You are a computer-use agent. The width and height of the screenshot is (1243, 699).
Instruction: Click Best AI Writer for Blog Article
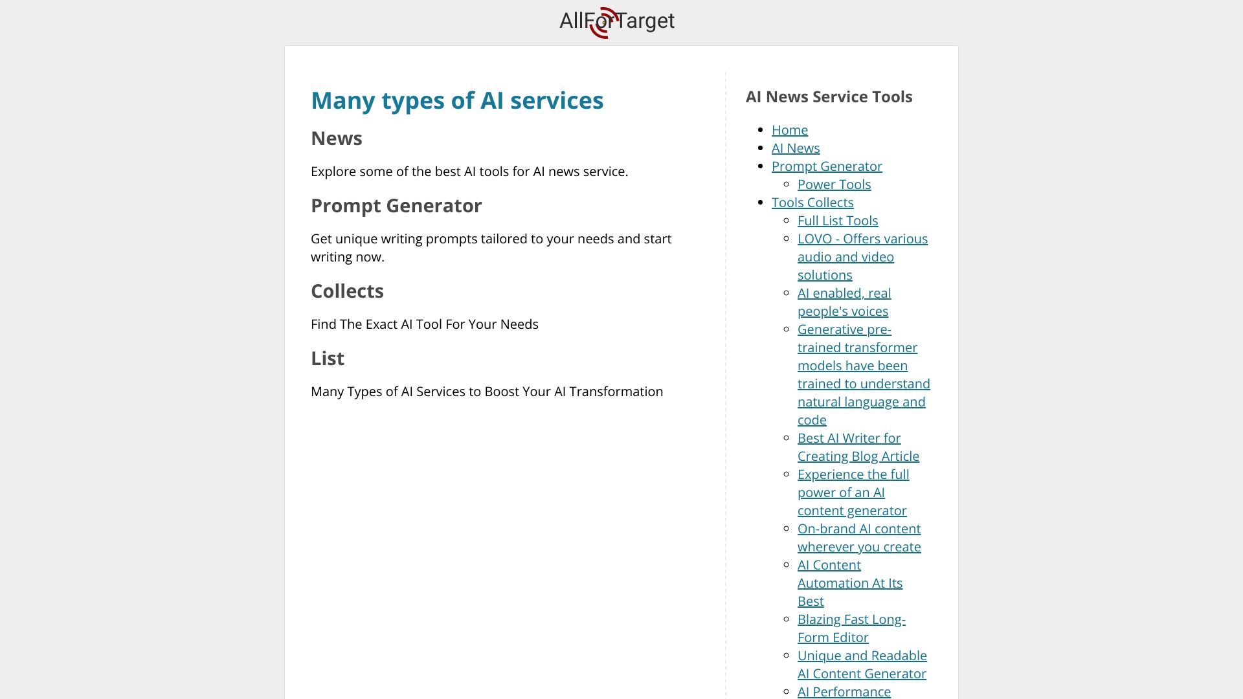858,447
